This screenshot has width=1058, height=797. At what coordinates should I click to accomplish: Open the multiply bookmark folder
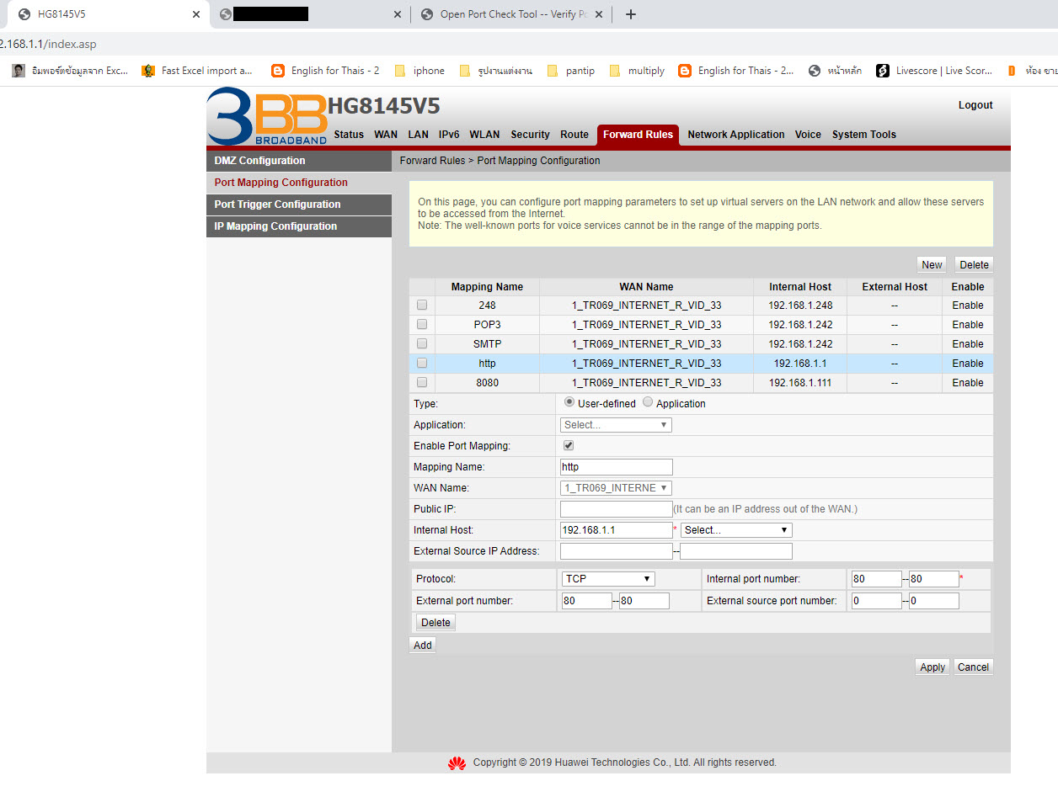pos(637,71)
